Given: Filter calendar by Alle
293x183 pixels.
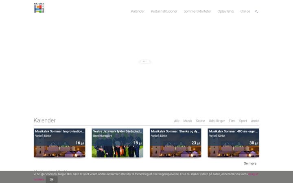Looking at the screenshot, I should pyautogui.click(x=177, y=121).
